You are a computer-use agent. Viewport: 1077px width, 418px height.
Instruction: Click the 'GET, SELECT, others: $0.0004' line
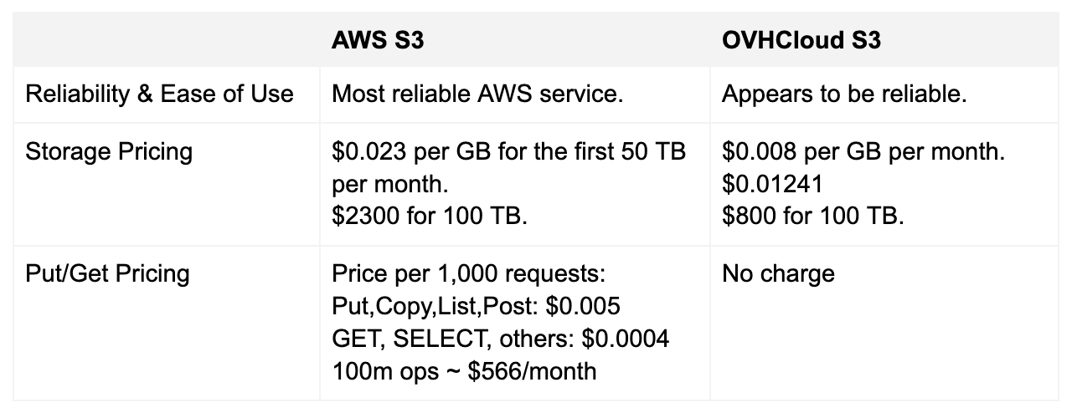pos(500,338)
